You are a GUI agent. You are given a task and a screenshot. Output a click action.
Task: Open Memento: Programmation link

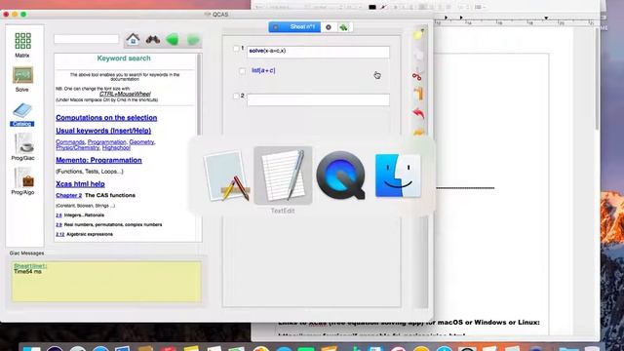98,160
